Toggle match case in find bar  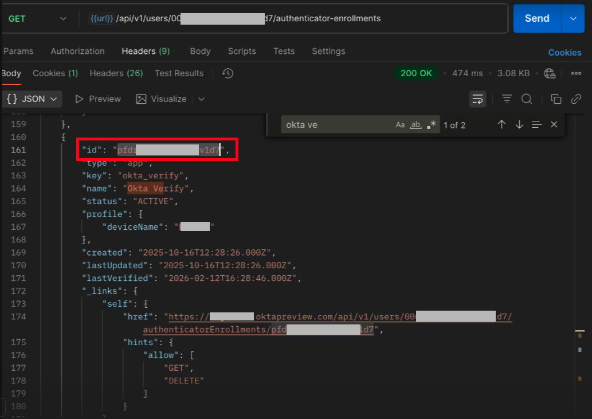(x=400, y=125)
